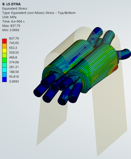Select the legend value 281.31
The height and width of the screenshot is (159, 131).
14,67
